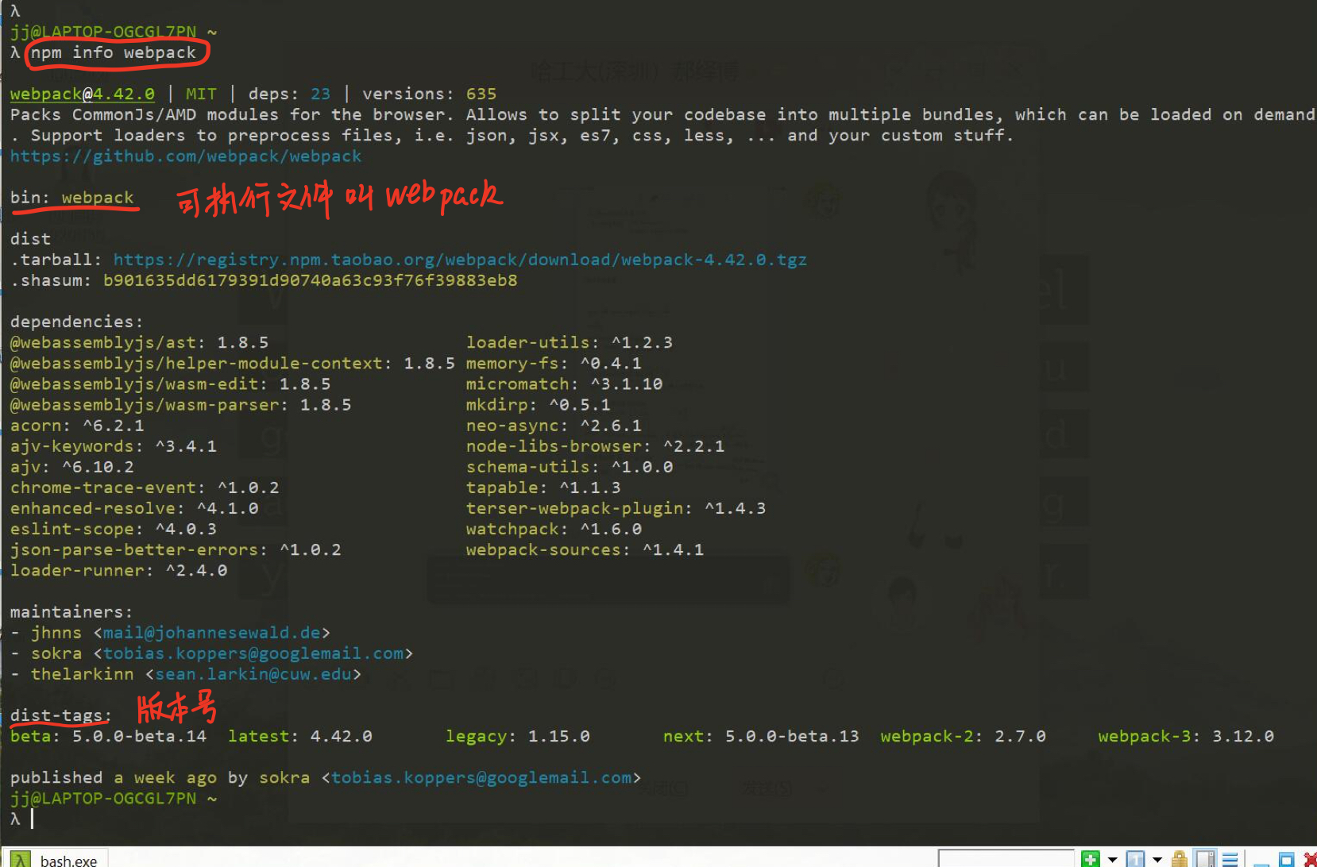This screenshot has width=1317, height=867.
Task: Click 'dependencies:' heading
Action: point(77,322)
